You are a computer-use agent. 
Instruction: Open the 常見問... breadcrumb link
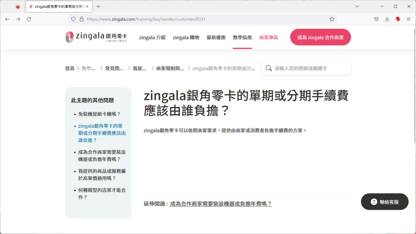click(114, 68)
